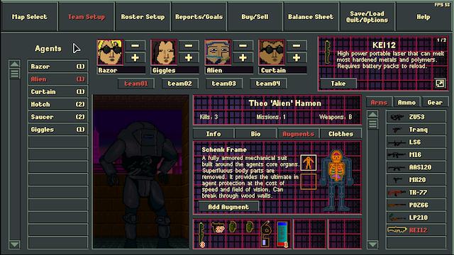Select Curtain's portrait
The image size is (454, 255).
click(x=272, y=52)
